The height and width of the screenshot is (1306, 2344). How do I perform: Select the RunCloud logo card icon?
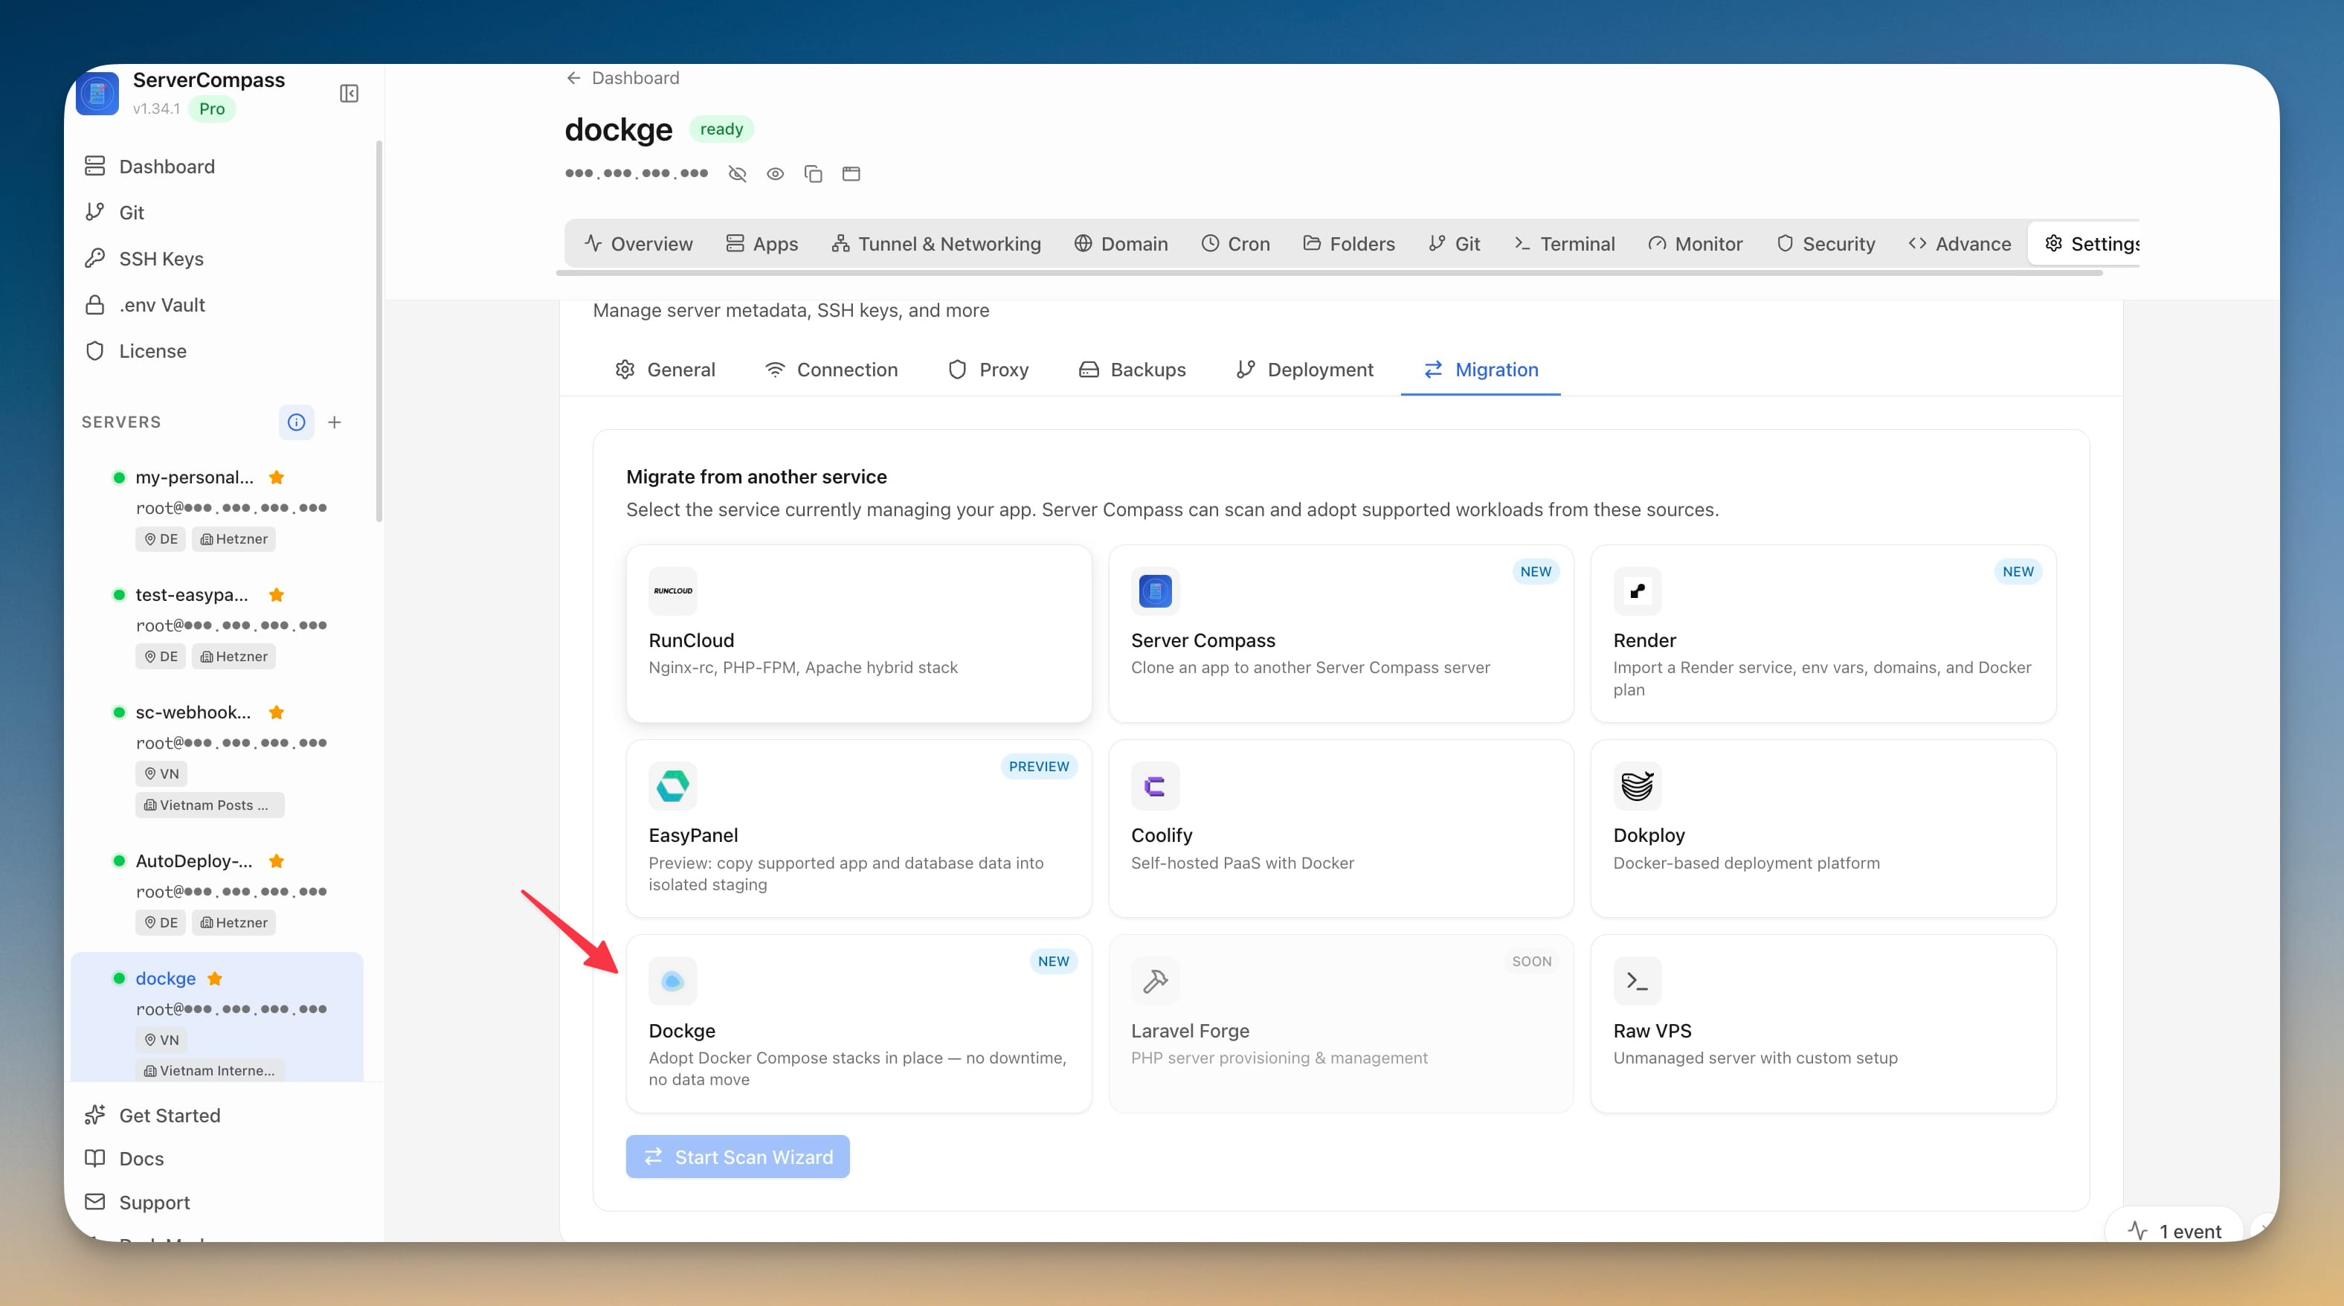[x=673, y=591]
